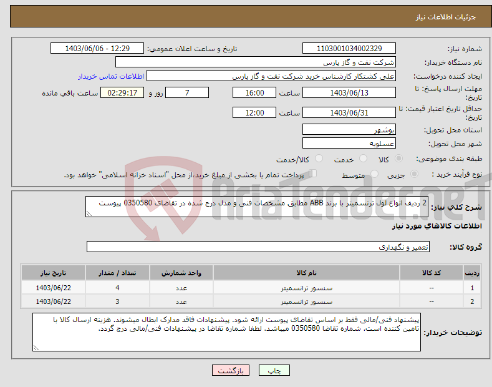Click the گروه کالا field تعمیر و نگهداری
Screen dimensions: 492x387
(x=258, y=247)
